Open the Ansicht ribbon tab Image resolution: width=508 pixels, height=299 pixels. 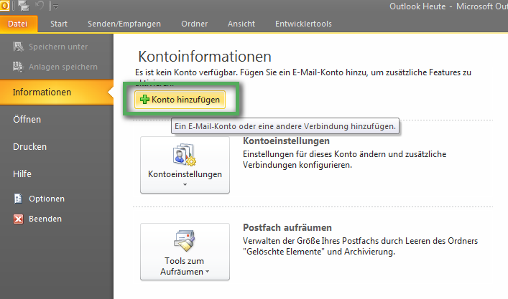tap(241, 24)
